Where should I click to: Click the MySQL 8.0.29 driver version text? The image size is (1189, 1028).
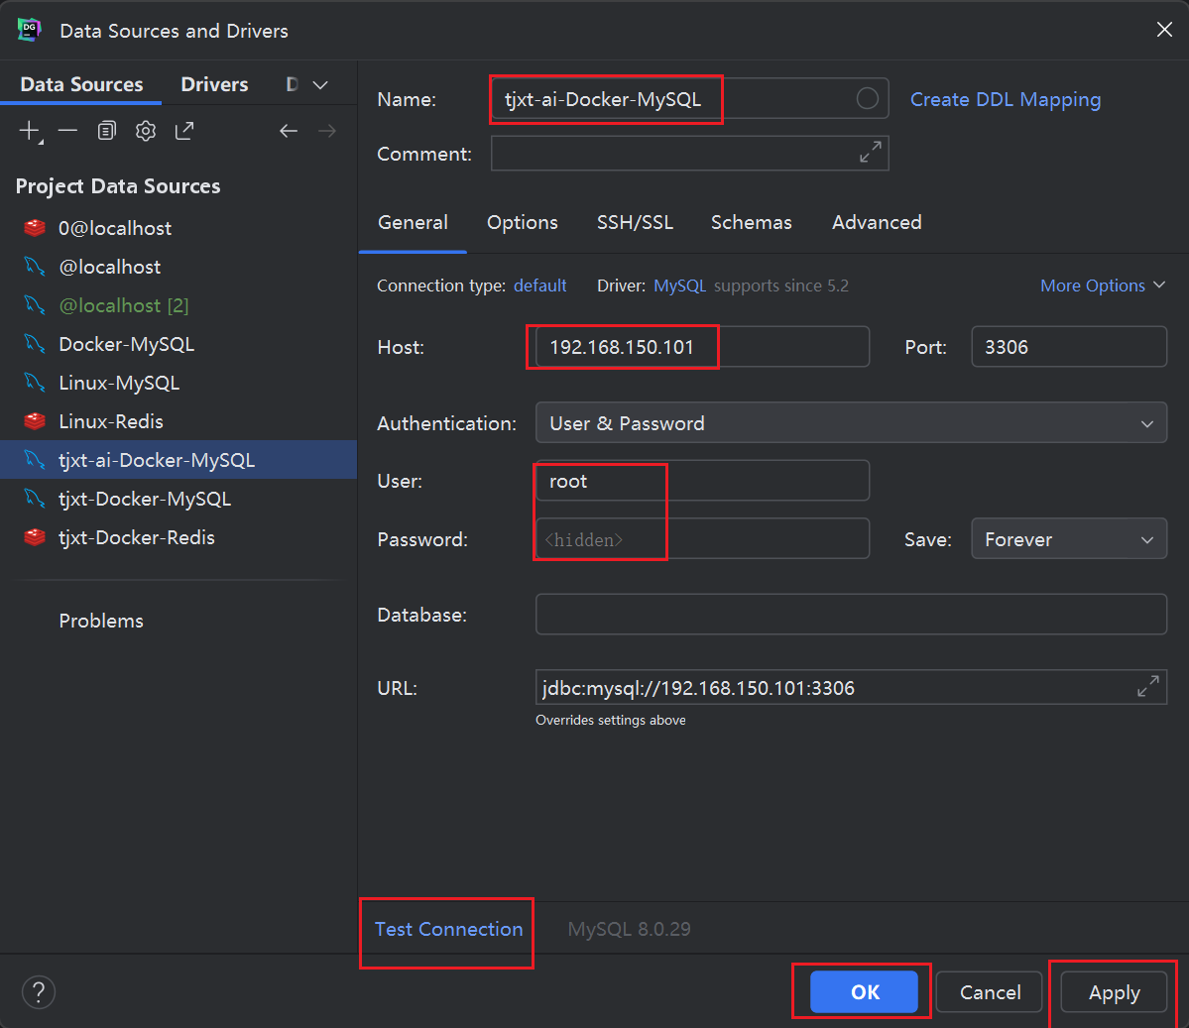(x=629, y=929)
